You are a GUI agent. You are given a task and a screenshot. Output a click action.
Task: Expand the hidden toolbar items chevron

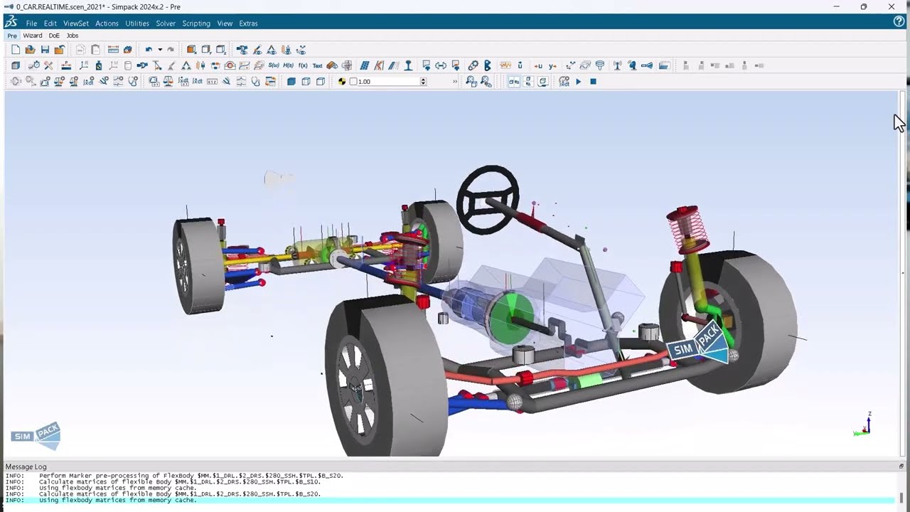(455, 82)
